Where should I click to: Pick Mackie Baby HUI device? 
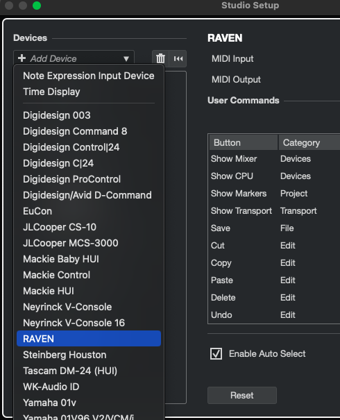[89, 259]
